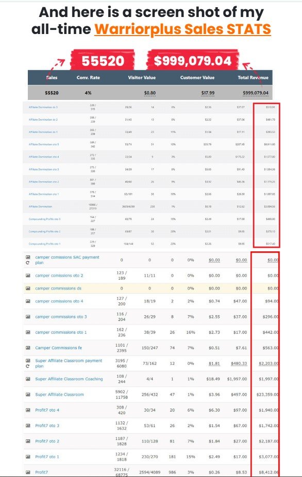Click the Profit7 oto 3 link
Image resolution: width=302 pixels, height=477 pixels.
[x=47, y=425]
